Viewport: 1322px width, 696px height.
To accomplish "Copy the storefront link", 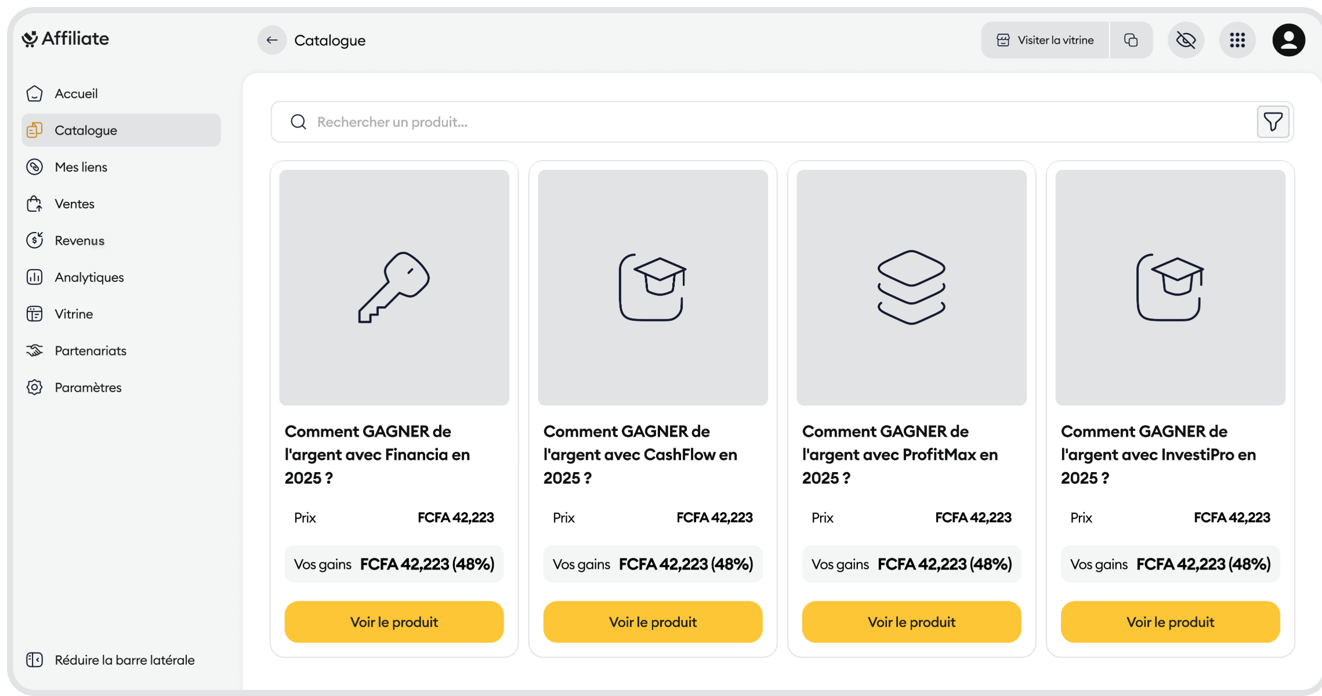I will click(x=1131, y=40).
